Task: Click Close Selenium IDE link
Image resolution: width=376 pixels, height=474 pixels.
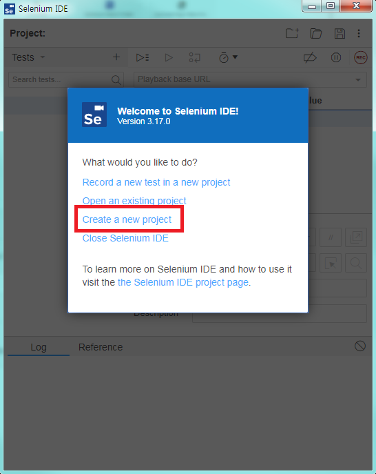Action: [x=125, y=238]
